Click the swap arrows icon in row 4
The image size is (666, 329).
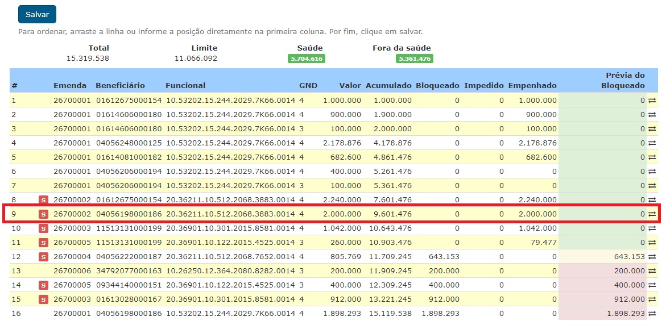pyautogui.click(x=652, y=143)
